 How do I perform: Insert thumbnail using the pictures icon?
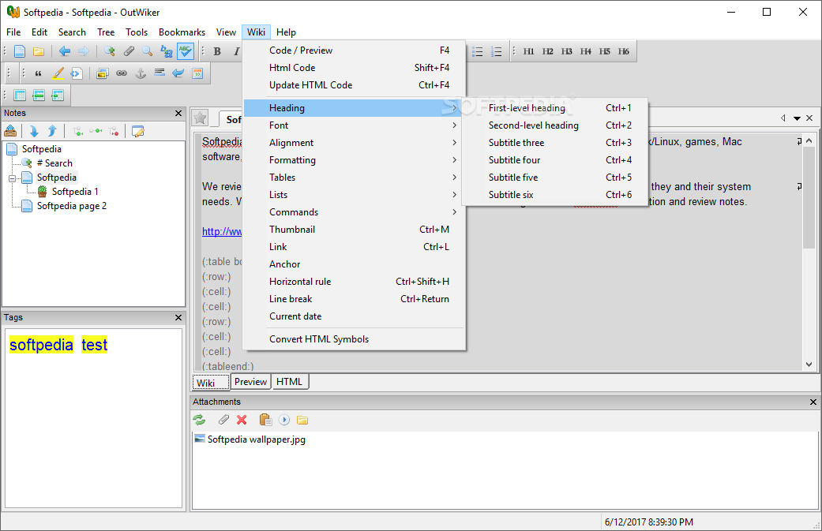click(103, 73)
